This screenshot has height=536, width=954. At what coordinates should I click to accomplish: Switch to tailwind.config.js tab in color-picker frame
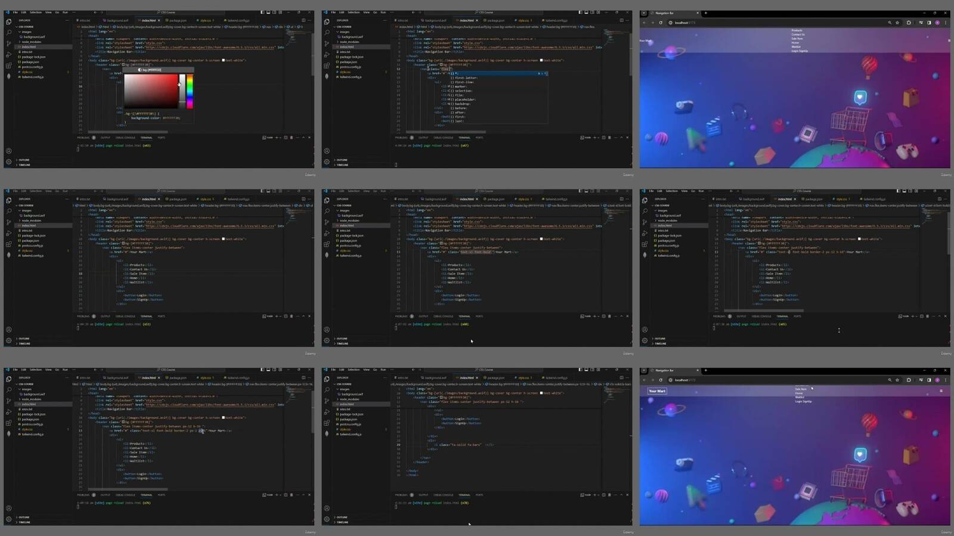(x=237, y=20)
